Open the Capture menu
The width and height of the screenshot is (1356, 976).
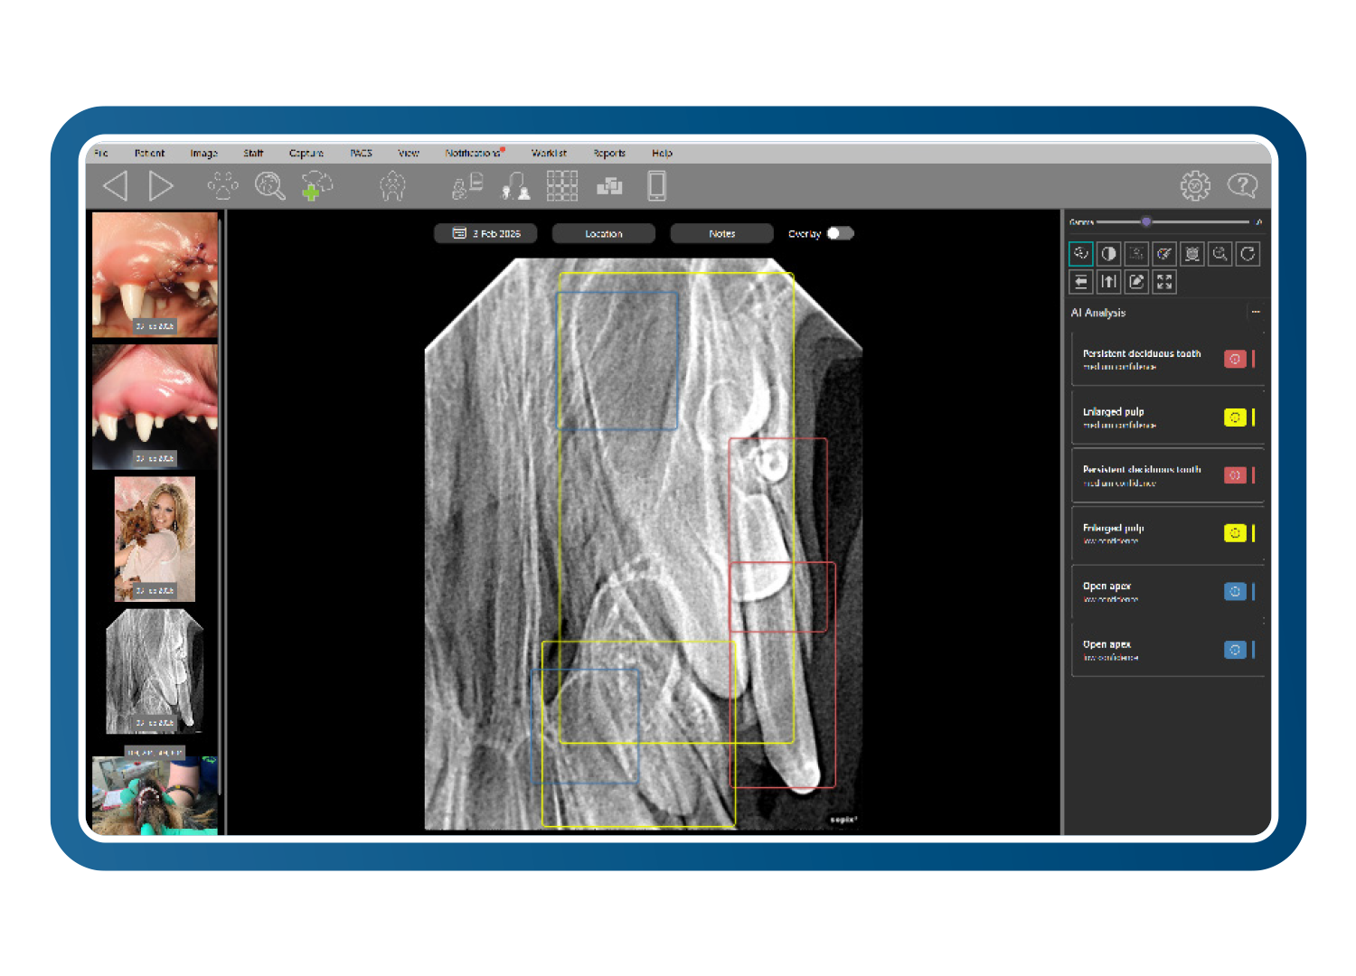click(306, 154)
